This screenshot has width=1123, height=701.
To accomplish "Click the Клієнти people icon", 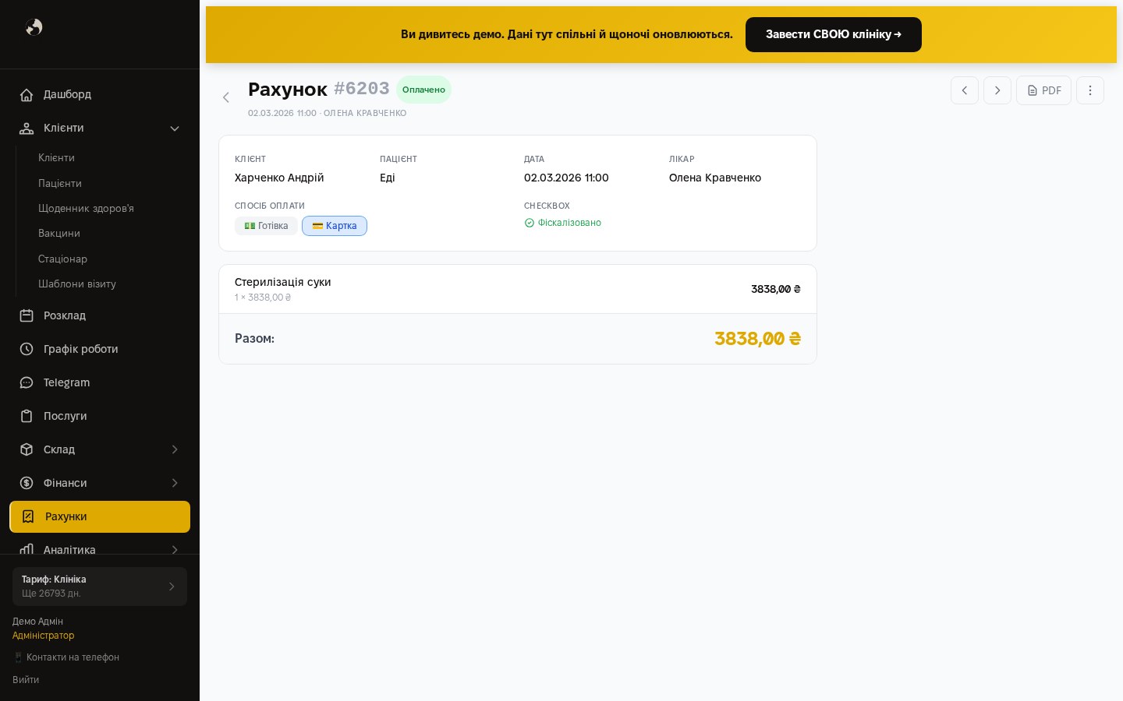I will pos(27,128).
